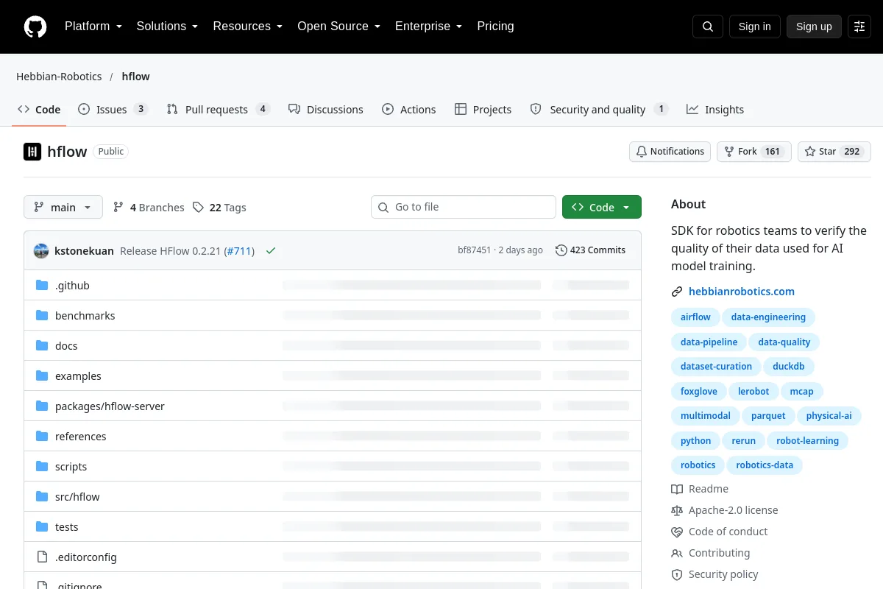Open the docs folder icon
Viewport: 883px width, 589px height.
coord(42,345)
